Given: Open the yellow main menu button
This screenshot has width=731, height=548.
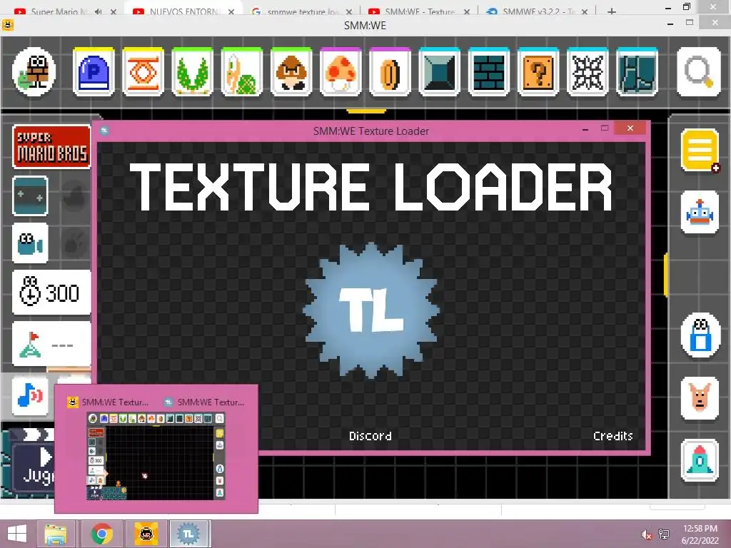Looking at the screenshot, I should point(700,150).
